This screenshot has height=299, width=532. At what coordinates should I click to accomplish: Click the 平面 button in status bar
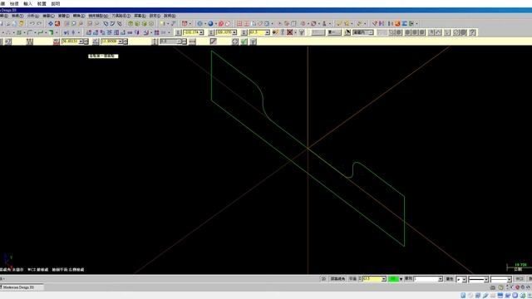click(352, 279)
